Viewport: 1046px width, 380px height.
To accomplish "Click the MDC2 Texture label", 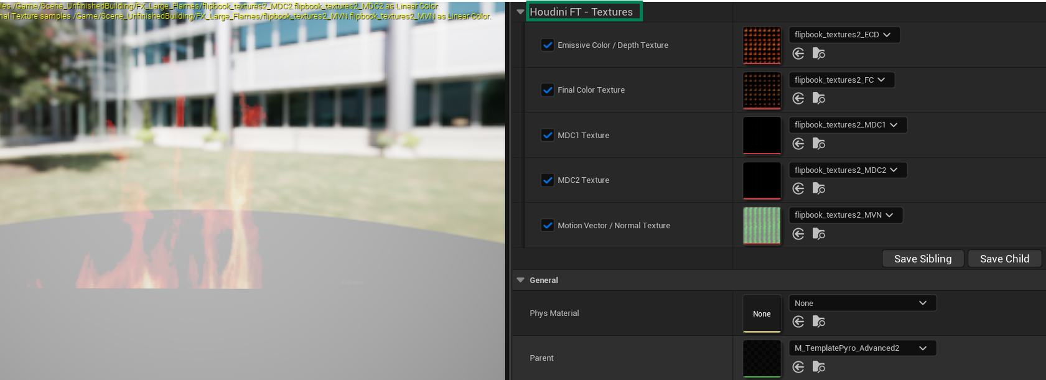I will pyautogui.click(x=584, y=180).
